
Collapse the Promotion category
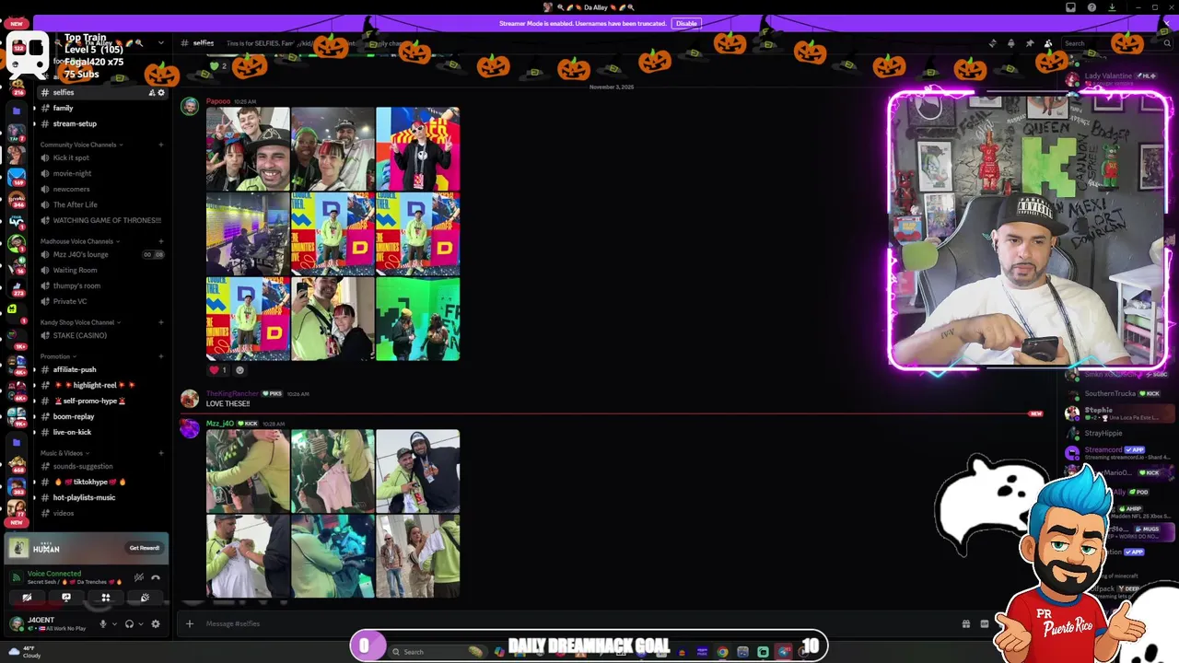tap(58, 356)
